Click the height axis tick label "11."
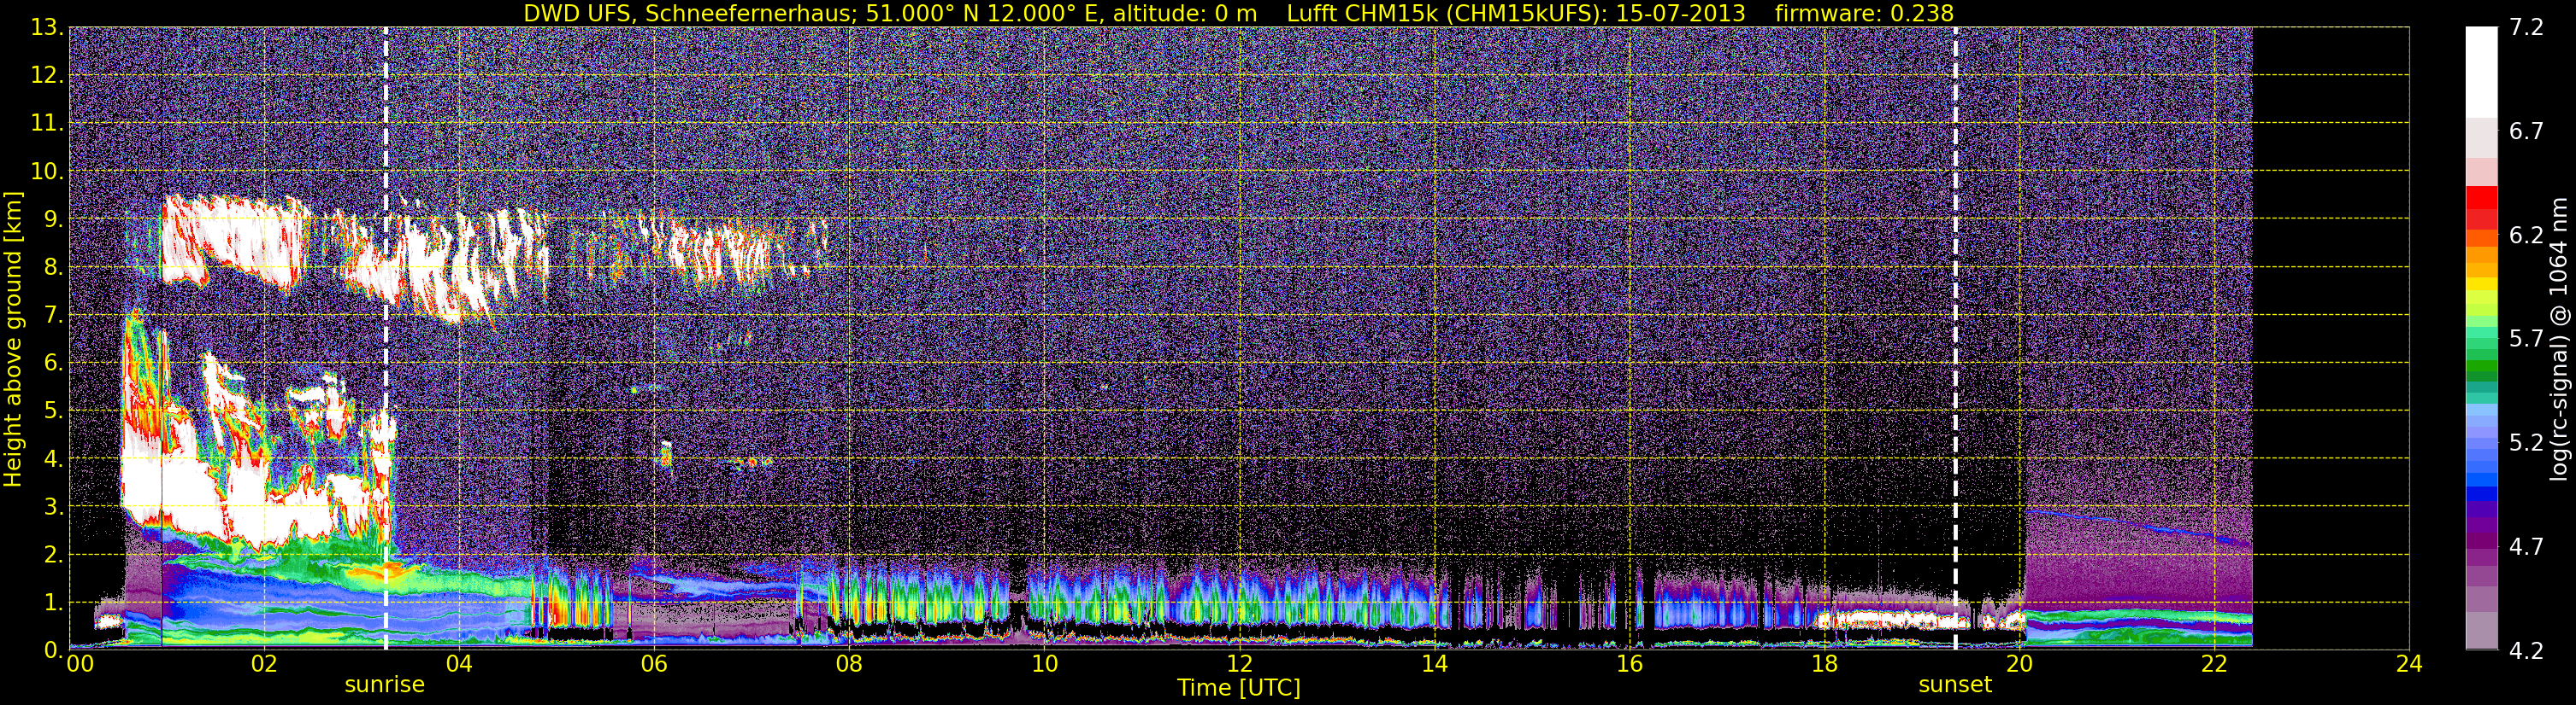Screen dimensions: 2576x705 coord(48,124)
